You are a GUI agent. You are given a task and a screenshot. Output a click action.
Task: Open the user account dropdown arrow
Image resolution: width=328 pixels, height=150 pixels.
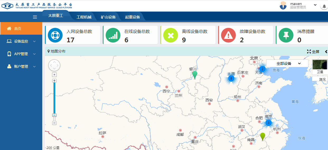[x=315, y=5]
